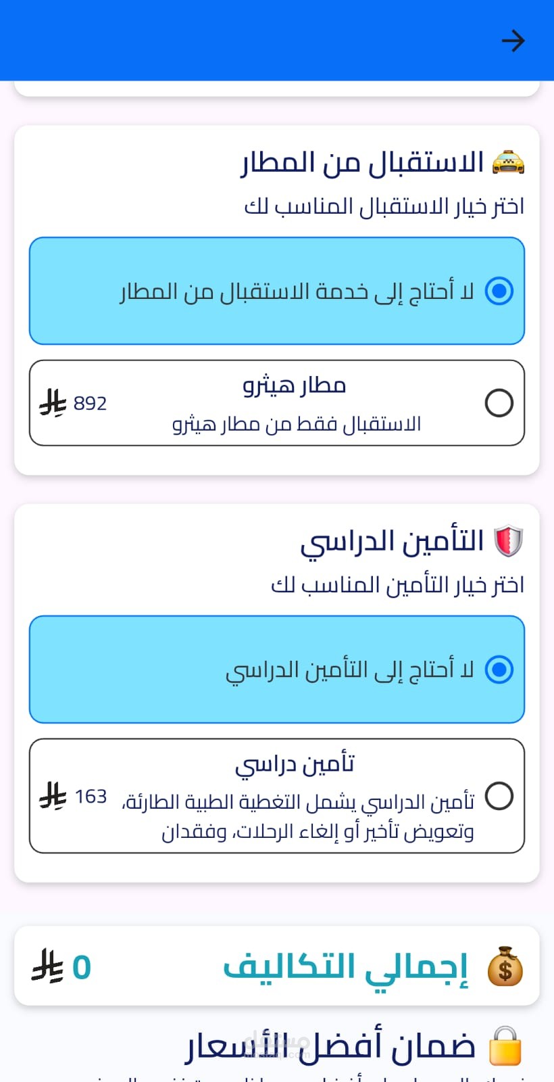Tap the ضمان أفضل الأسعار heading
Viewport: 554px width, 1082px height.
click(x=331, y=1046)
